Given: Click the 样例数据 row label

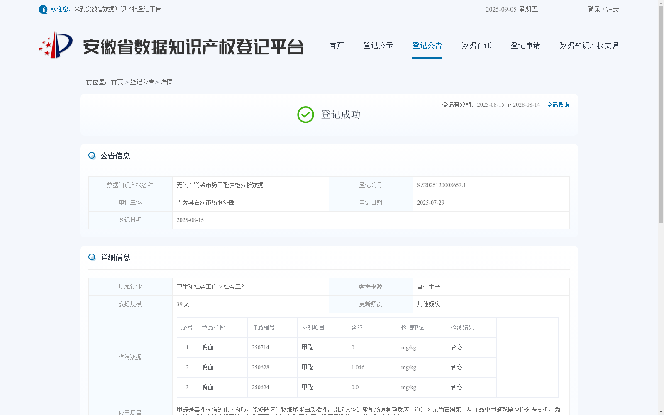Looking at the screenshot, I should pyautogui.click(x=130, y=357).
